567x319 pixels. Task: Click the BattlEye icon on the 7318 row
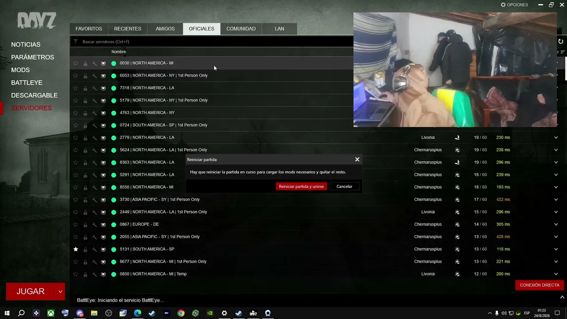point(103,88)
